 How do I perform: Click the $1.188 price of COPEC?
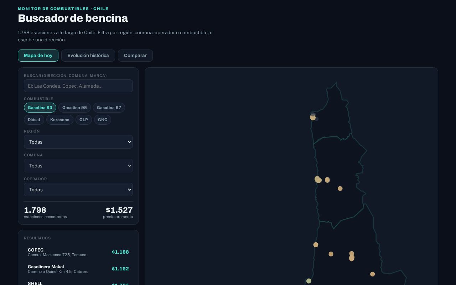point(120,252)
